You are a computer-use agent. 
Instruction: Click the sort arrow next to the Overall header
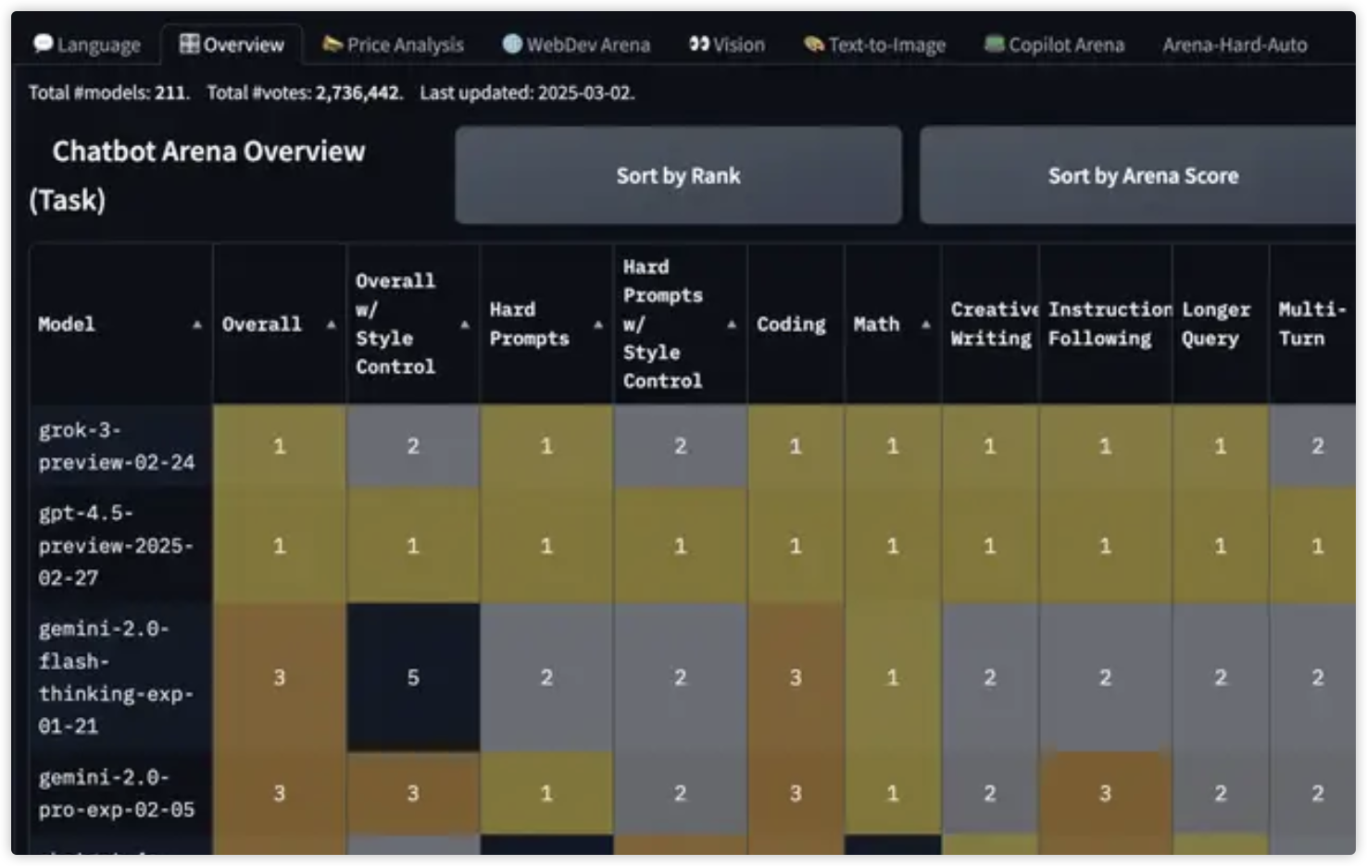pos(331,325)
